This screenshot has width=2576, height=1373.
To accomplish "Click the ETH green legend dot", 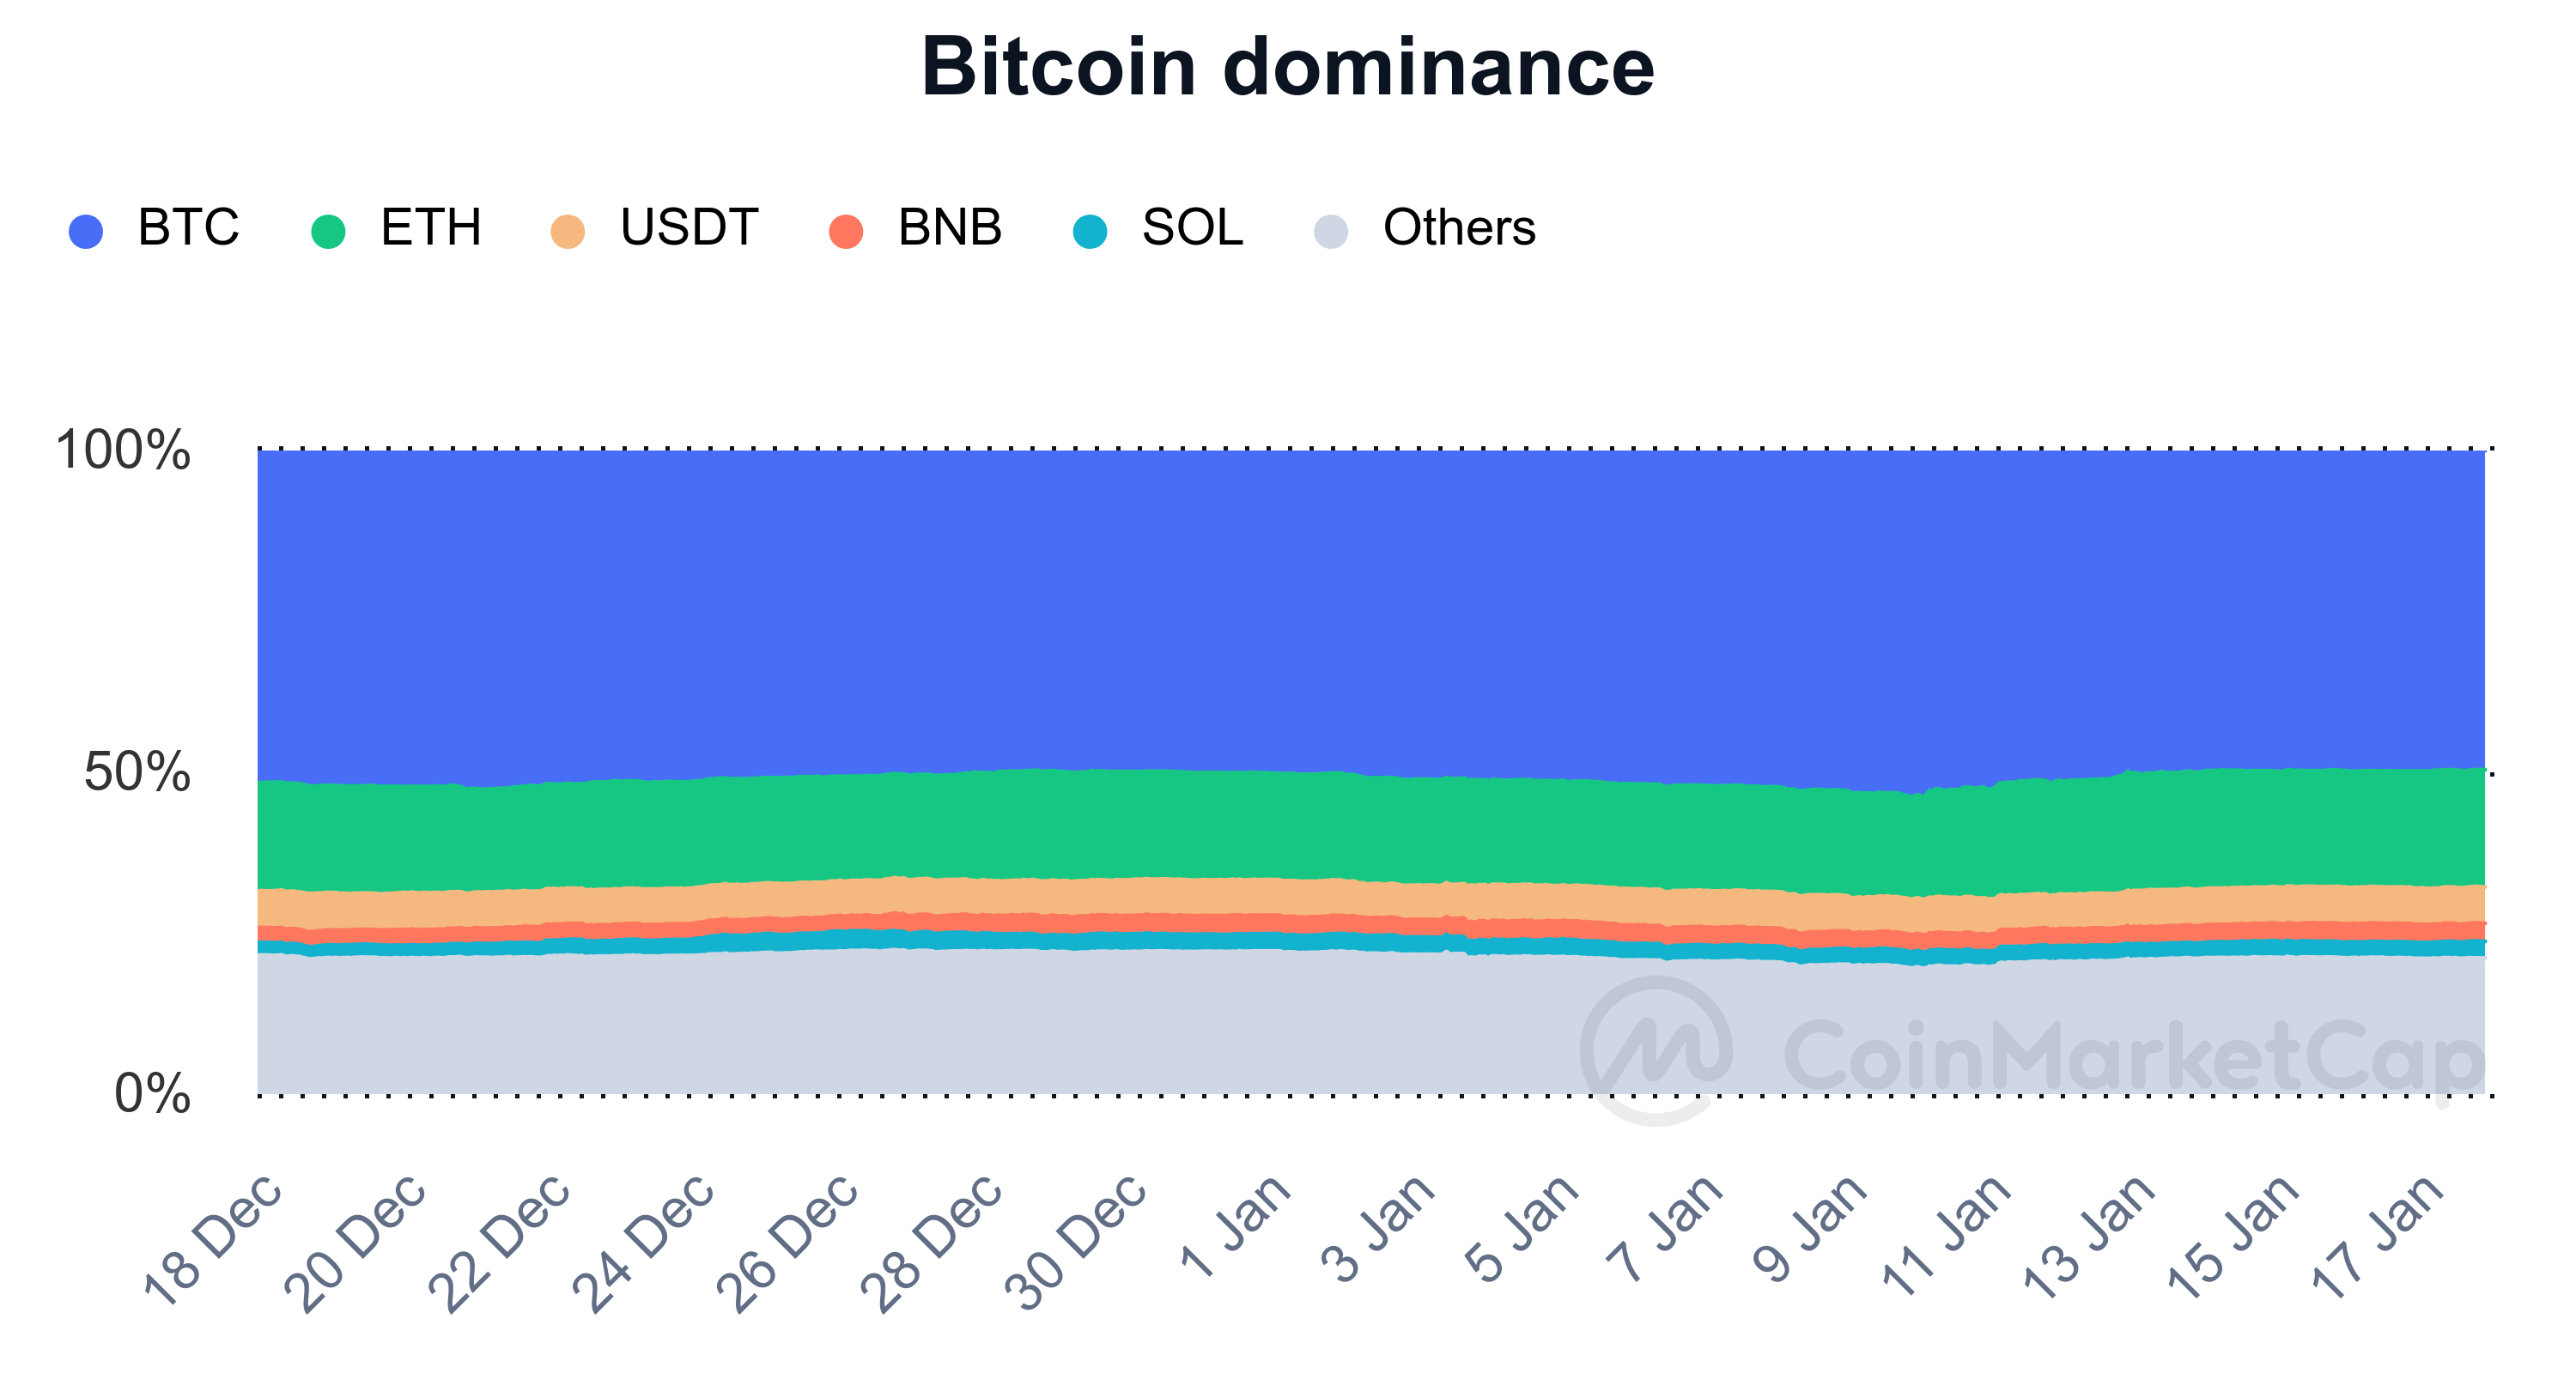I will pos(328,231).
